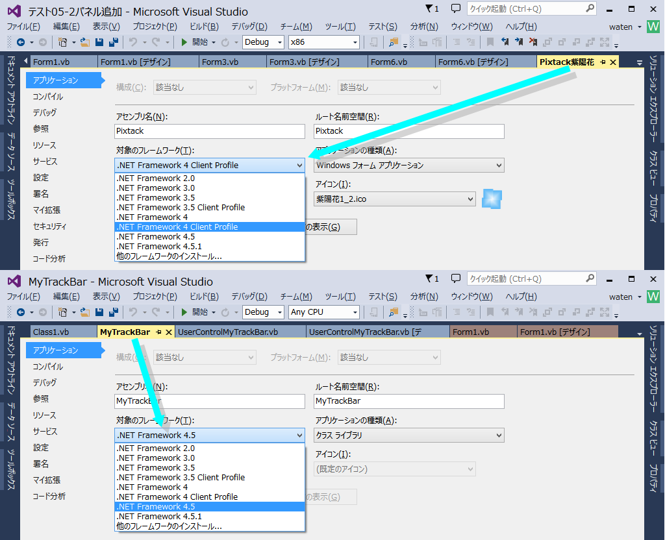Image resolution: width=665 pixels, height=540 pixels.
Task: Open feedback speech bubble in top window
Action: tap(455, 8)
